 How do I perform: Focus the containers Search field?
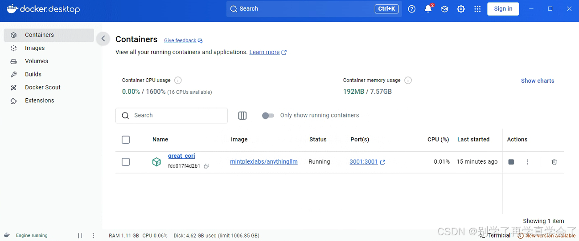pos(172,116)
